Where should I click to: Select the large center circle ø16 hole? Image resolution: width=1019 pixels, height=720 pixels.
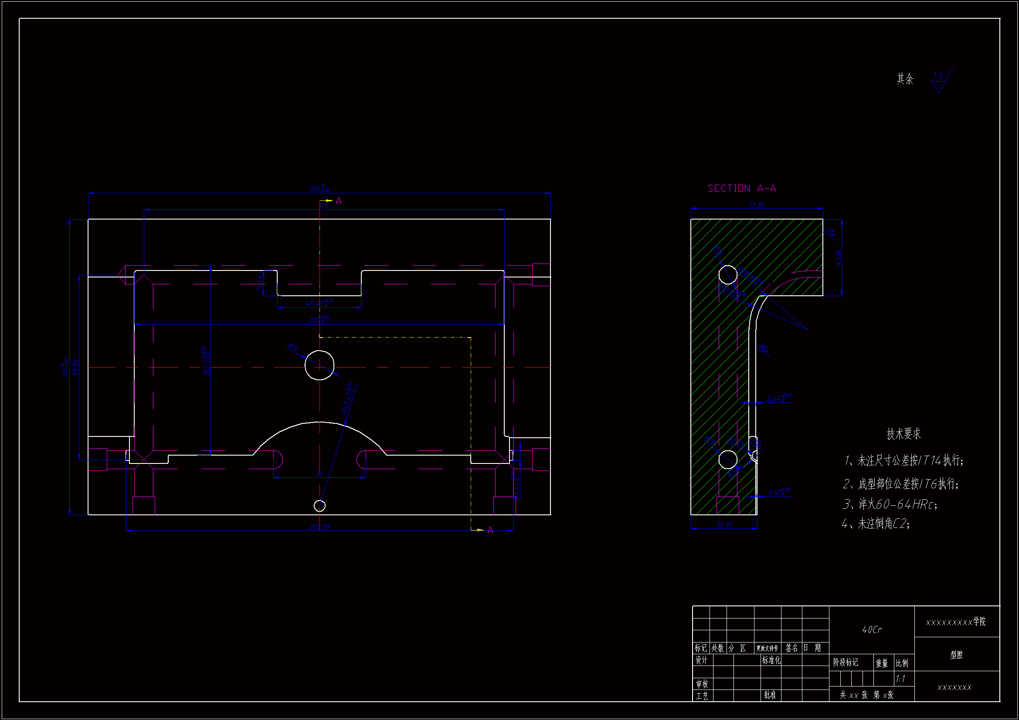pyautogui.click(x=319, y=365)
